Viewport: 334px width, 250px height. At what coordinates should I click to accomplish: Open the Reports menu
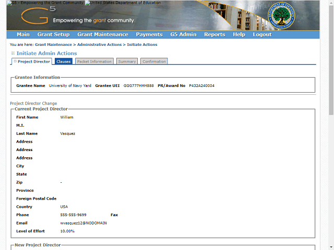point(214,34)
